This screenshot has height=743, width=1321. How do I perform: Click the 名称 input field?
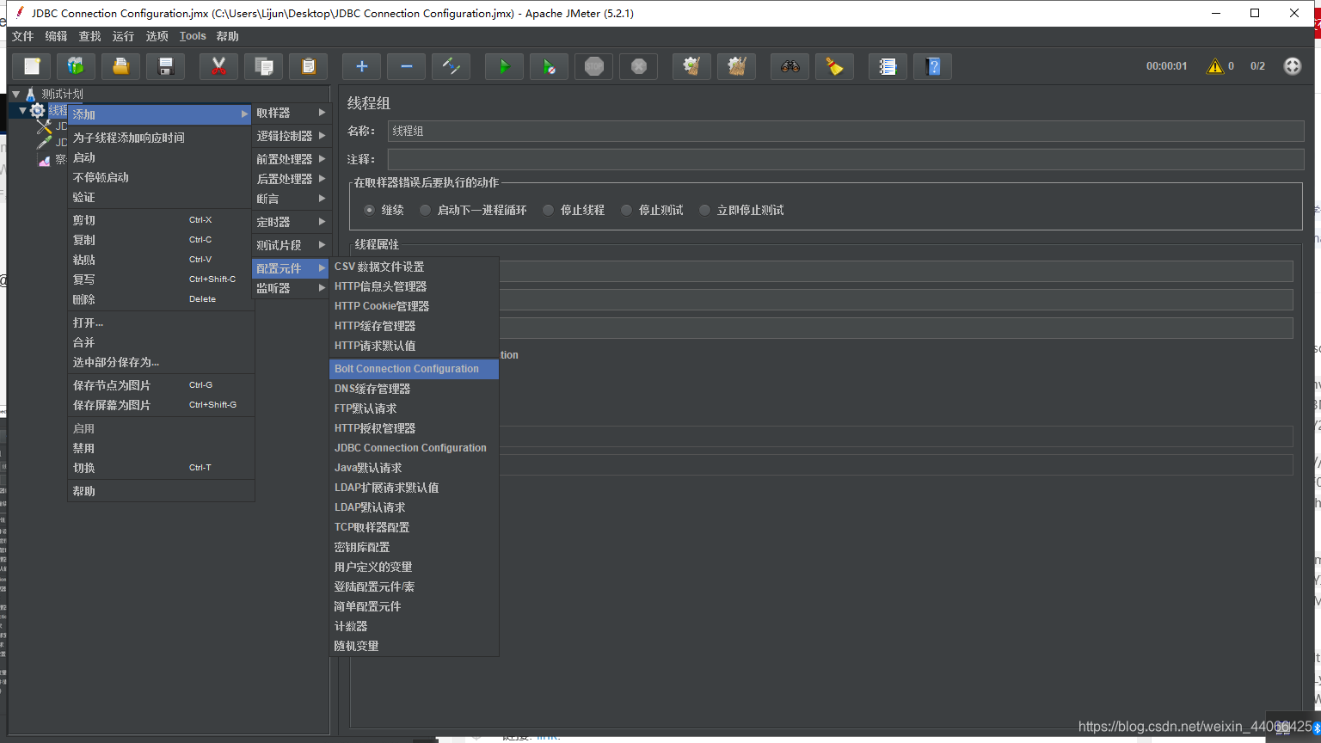point(845,131)
